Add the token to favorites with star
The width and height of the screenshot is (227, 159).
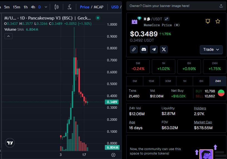coord(218,21)
